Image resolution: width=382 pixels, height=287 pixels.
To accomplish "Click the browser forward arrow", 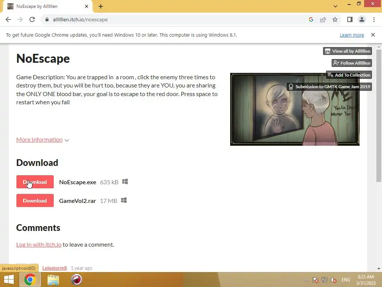I will point(20,19).
